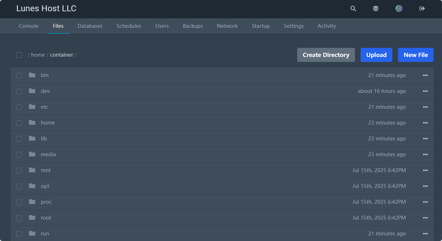Click the media folder icon

(32, 154)
